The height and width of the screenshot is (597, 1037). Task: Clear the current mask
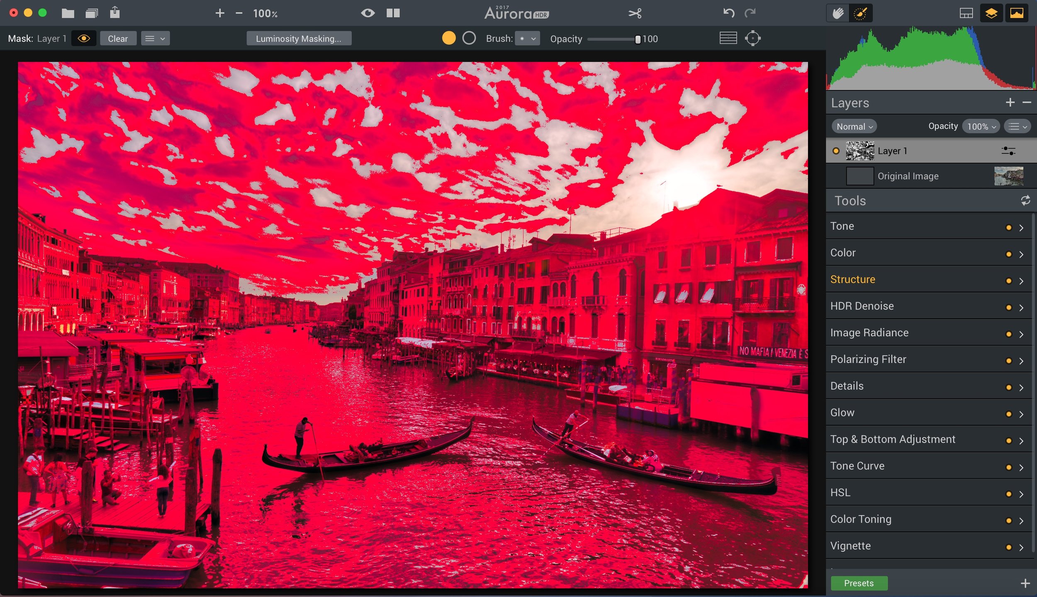pos(118,39)
